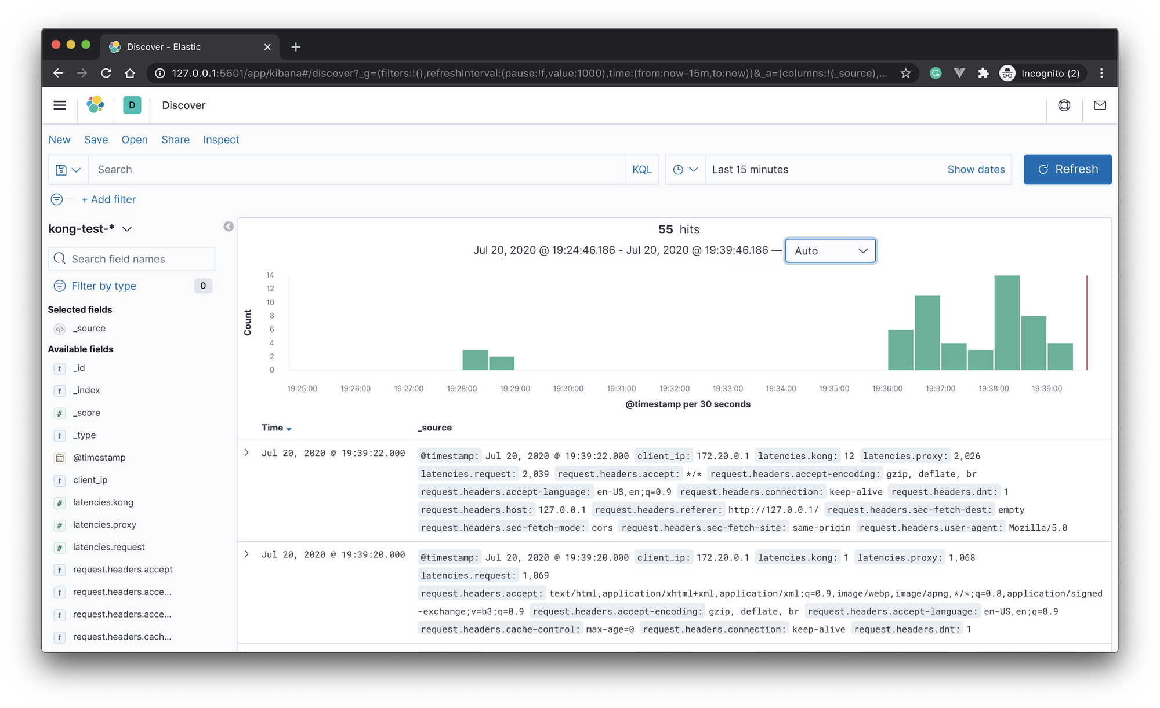Click the Show dates link
The height and width of the screenshot is (708, 1160).
pyautogui.click(x=976, y=169)
